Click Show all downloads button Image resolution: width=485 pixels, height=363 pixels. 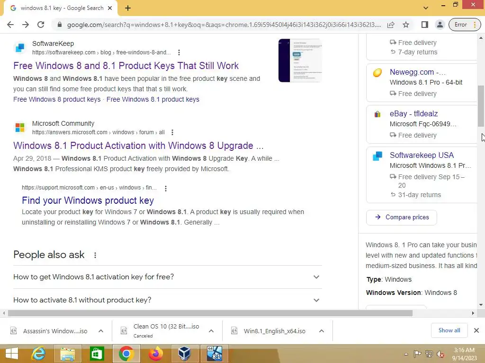pos(449,330)
